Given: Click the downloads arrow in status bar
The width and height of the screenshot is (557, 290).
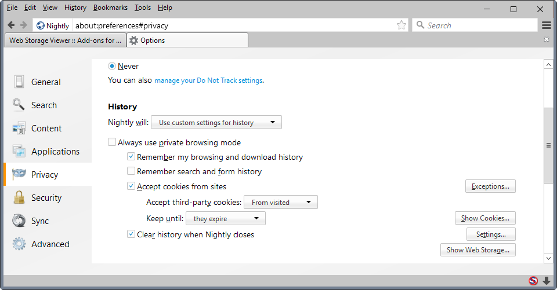Looking at the screenshot, I should click(547, 281).
